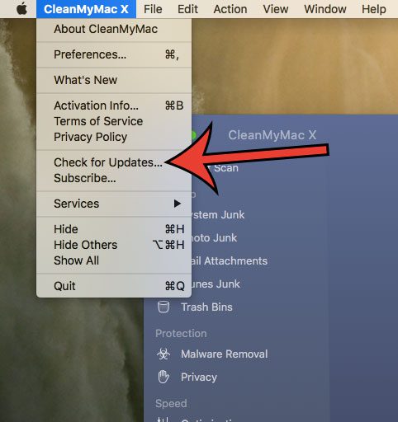Click the Optimization sliders icon under Speed
Viewport: 398px width, 422px height.
tap(163, 420)
